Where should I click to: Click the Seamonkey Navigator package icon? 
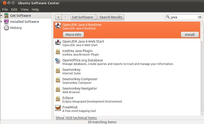tap(58, 89)
